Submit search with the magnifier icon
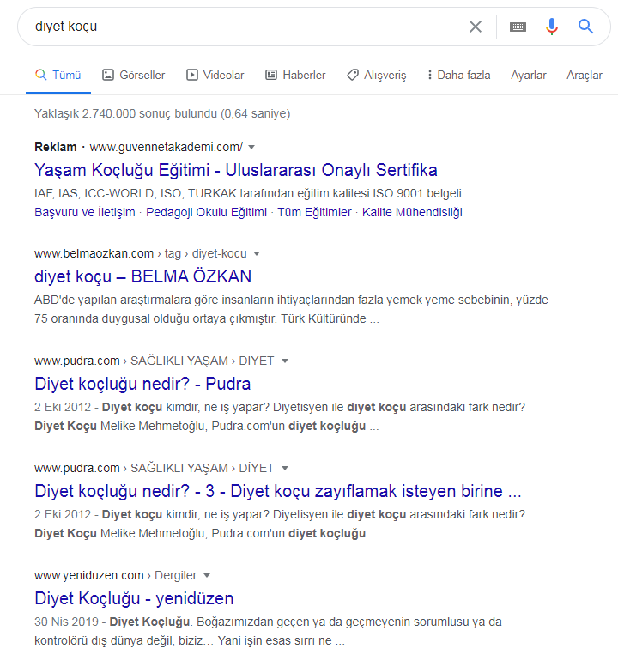This screenshot has height=667, width=618. tap(585, 27)
